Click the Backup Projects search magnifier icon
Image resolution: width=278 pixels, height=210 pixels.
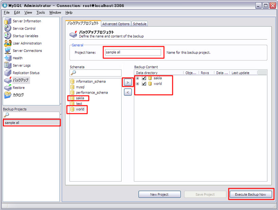click(x=6, y=115)
